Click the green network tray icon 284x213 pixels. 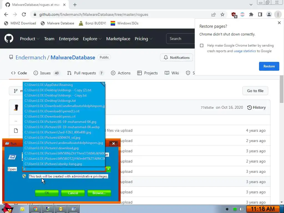coord(235,209)
